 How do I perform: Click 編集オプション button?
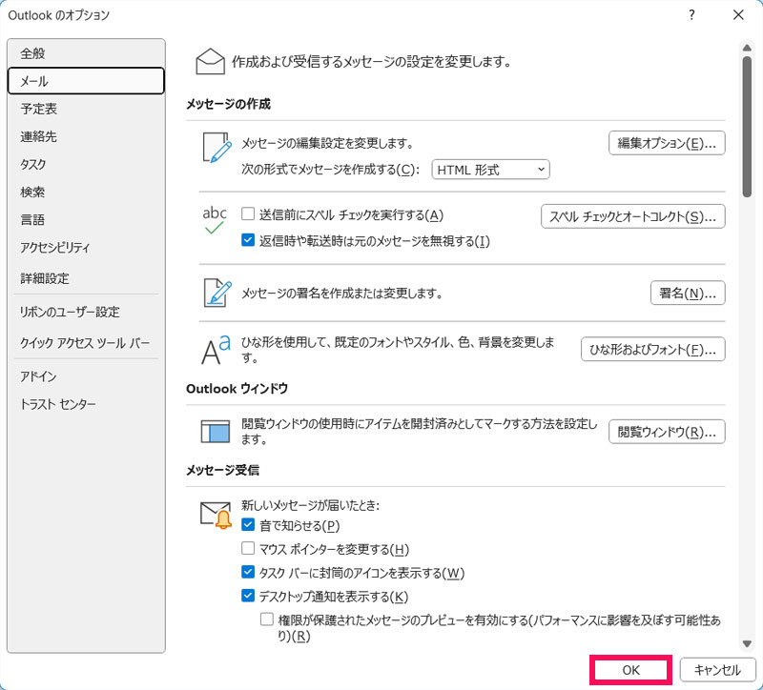[x=667, y=143]
